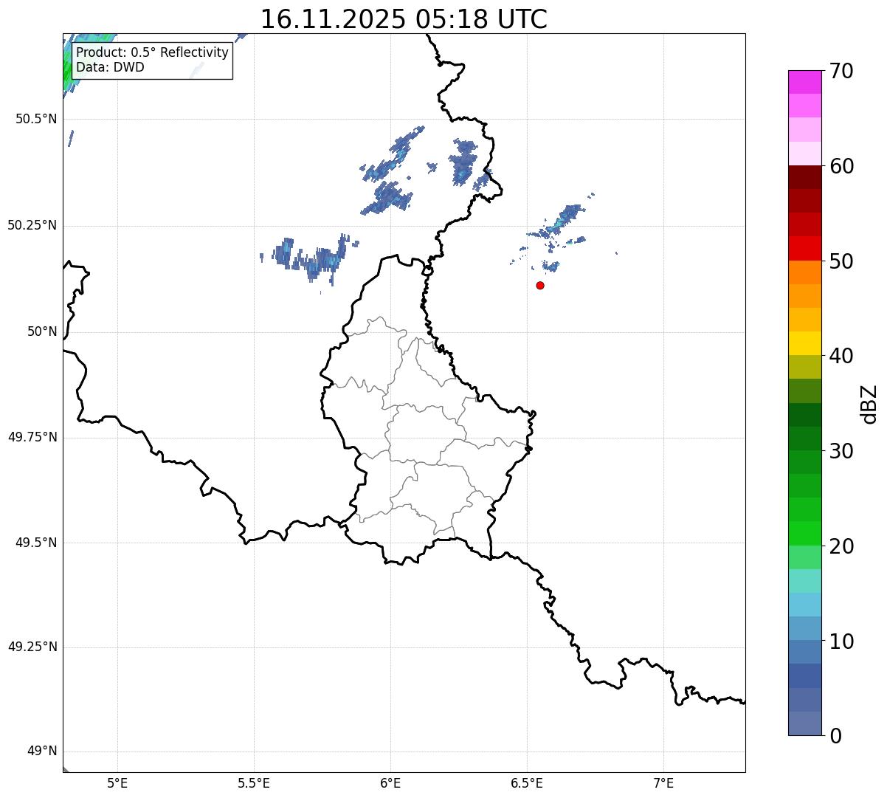Click the colorbar tick label "50"
This screenshot has height=798, width=887.
pos(841,261)
